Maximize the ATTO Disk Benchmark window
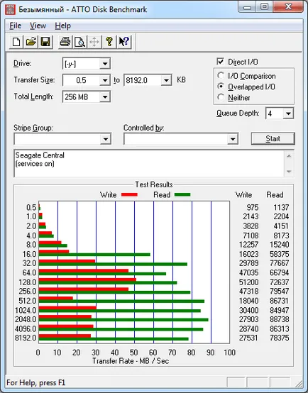Image resolution: width=308 pixels, height=393 pixels. [x=264, y=7]
